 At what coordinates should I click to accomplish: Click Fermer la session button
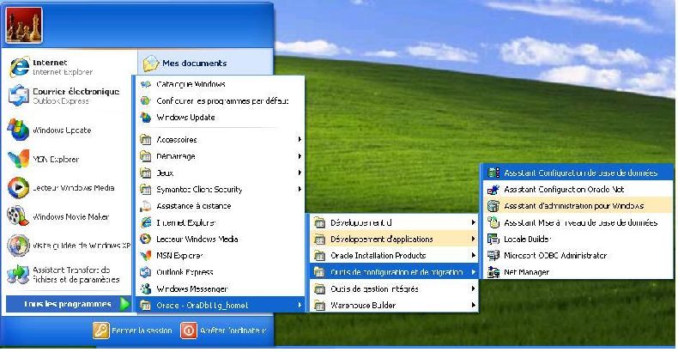[x=133, y=331]
